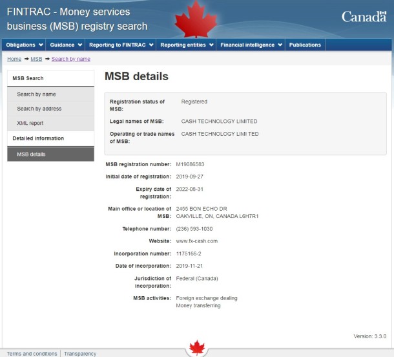Open XML report in sidebar
The image size is (394, 357).
click(x=51, y=123)
